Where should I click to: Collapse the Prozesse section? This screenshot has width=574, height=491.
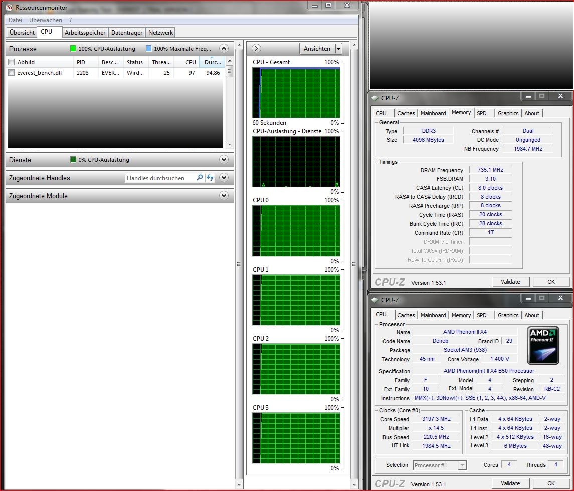point(224,48)
